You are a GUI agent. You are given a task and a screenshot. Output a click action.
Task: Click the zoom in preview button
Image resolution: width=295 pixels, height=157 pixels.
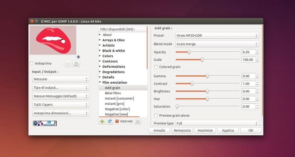coord(76,64)
